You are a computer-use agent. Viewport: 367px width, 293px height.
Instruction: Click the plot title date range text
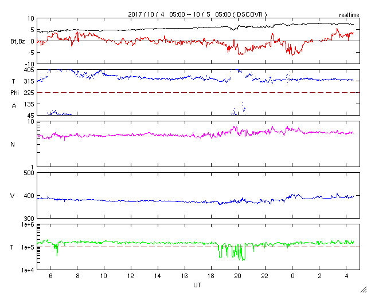tap(197, 14)
